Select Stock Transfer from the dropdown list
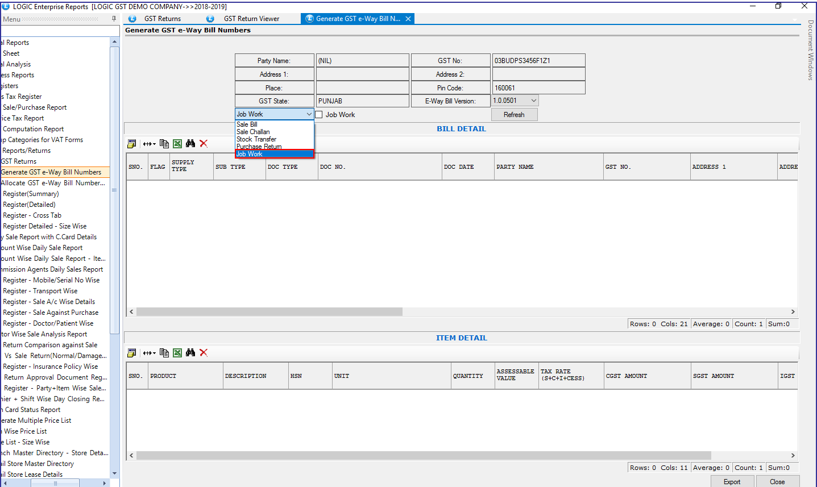This screenshot has width=817, height=487. [x=275, y=139]
